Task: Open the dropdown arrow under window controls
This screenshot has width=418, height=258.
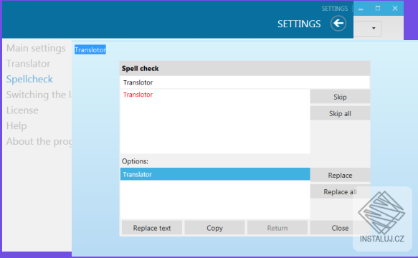Action: click(x=374, y=28)
